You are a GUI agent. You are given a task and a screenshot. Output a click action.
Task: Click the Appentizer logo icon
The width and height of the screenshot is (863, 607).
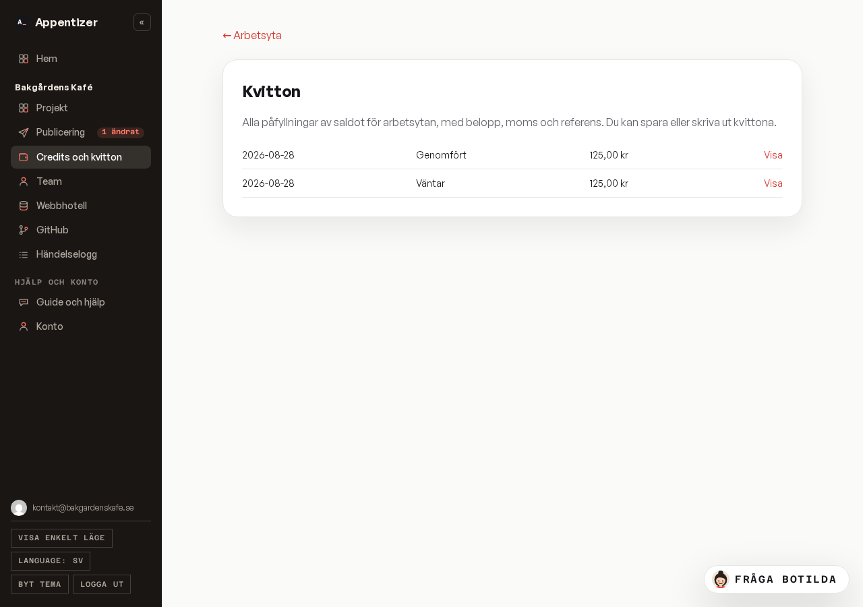(22, 22)
